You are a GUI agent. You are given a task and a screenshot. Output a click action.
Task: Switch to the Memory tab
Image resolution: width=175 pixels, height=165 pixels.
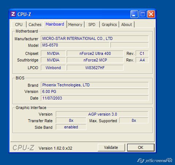pos(75,25)
